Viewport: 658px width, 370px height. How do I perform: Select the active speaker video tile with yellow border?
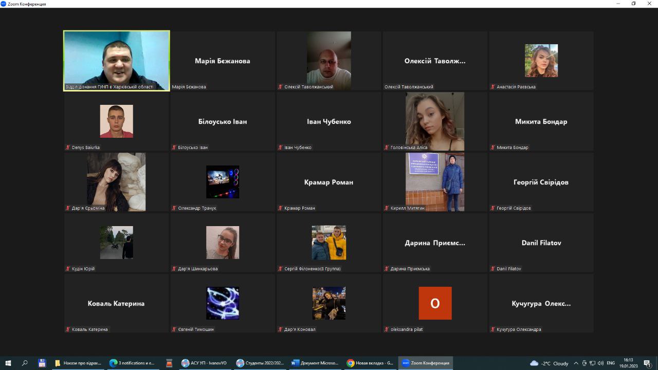pos(117,61)
